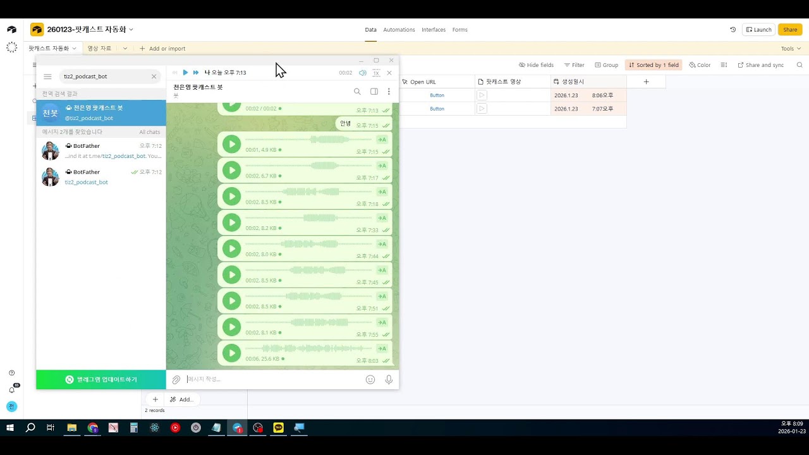Play the 8.2 KB voice message
This screenshot has width=809, height=455.
(x=232, y=222)
